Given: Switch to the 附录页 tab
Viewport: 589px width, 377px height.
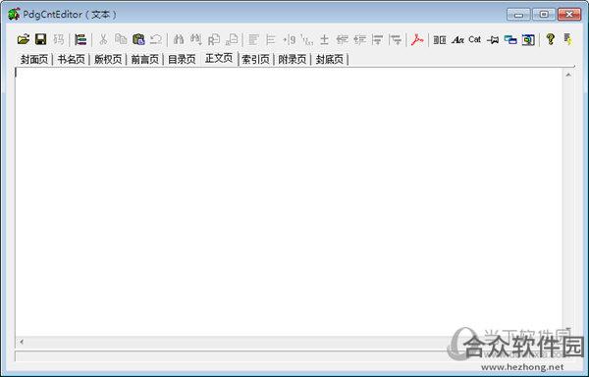Looking at the screenshot, I should 293,59.
